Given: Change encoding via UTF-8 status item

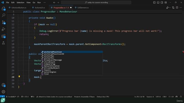Looking at the screenshot, I should point(158,97).
